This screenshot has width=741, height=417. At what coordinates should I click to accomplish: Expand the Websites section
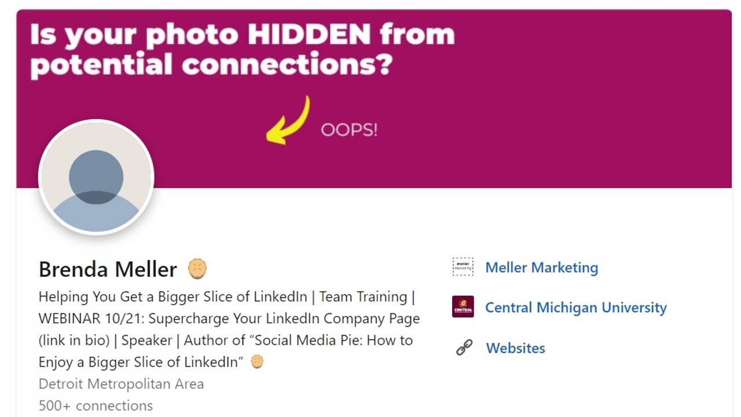point(515,348)
